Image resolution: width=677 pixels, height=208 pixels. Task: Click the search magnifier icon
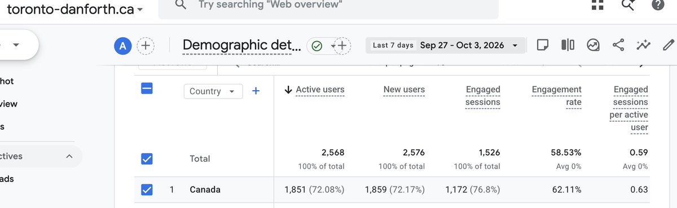[181, 5]
